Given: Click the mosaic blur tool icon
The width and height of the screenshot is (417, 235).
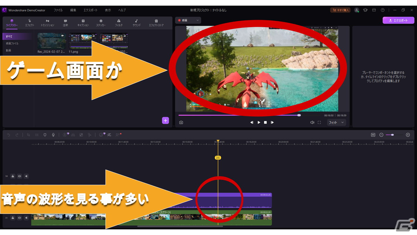Looking at the screenshot, I should pyautogui.click(x=81, y=135).
